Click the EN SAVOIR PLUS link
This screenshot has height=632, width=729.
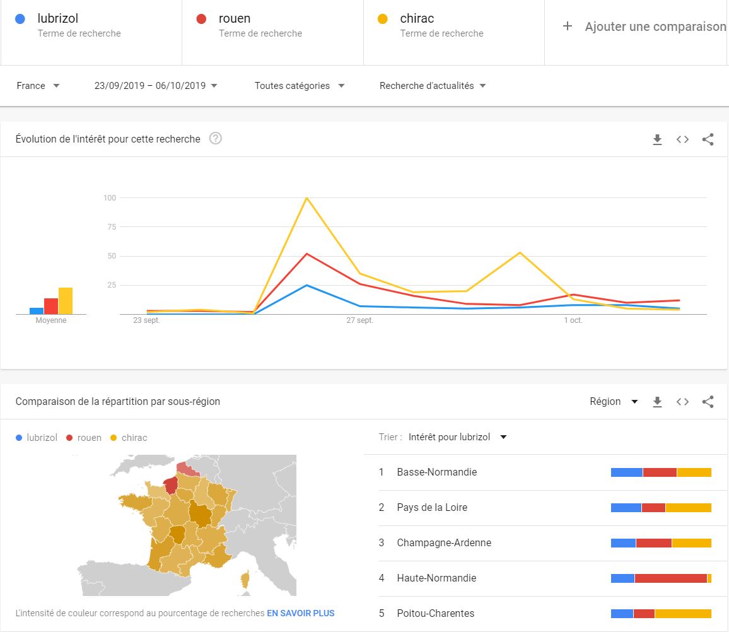point(301,613)
